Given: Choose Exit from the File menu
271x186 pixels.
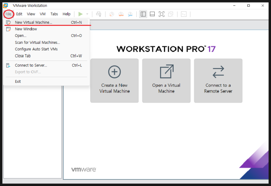Looking at the screenshot, I should [46, 81].
